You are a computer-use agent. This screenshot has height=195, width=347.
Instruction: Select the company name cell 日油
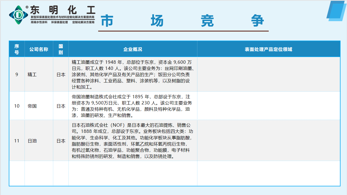39,141
